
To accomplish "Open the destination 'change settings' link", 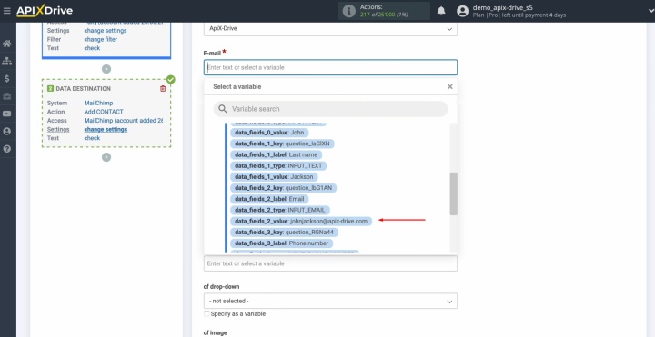I will point(106,129).
